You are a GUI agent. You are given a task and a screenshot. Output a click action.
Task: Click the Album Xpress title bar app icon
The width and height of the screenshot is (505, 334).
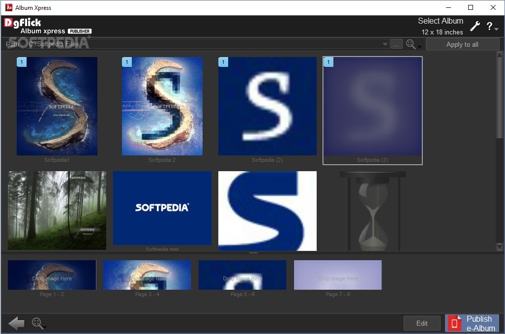(x=9, y=7)
